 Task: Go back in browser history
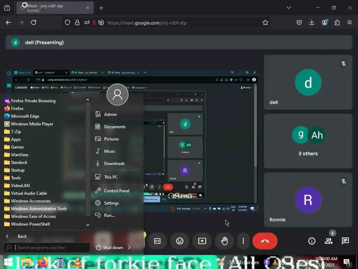[8, 22]
